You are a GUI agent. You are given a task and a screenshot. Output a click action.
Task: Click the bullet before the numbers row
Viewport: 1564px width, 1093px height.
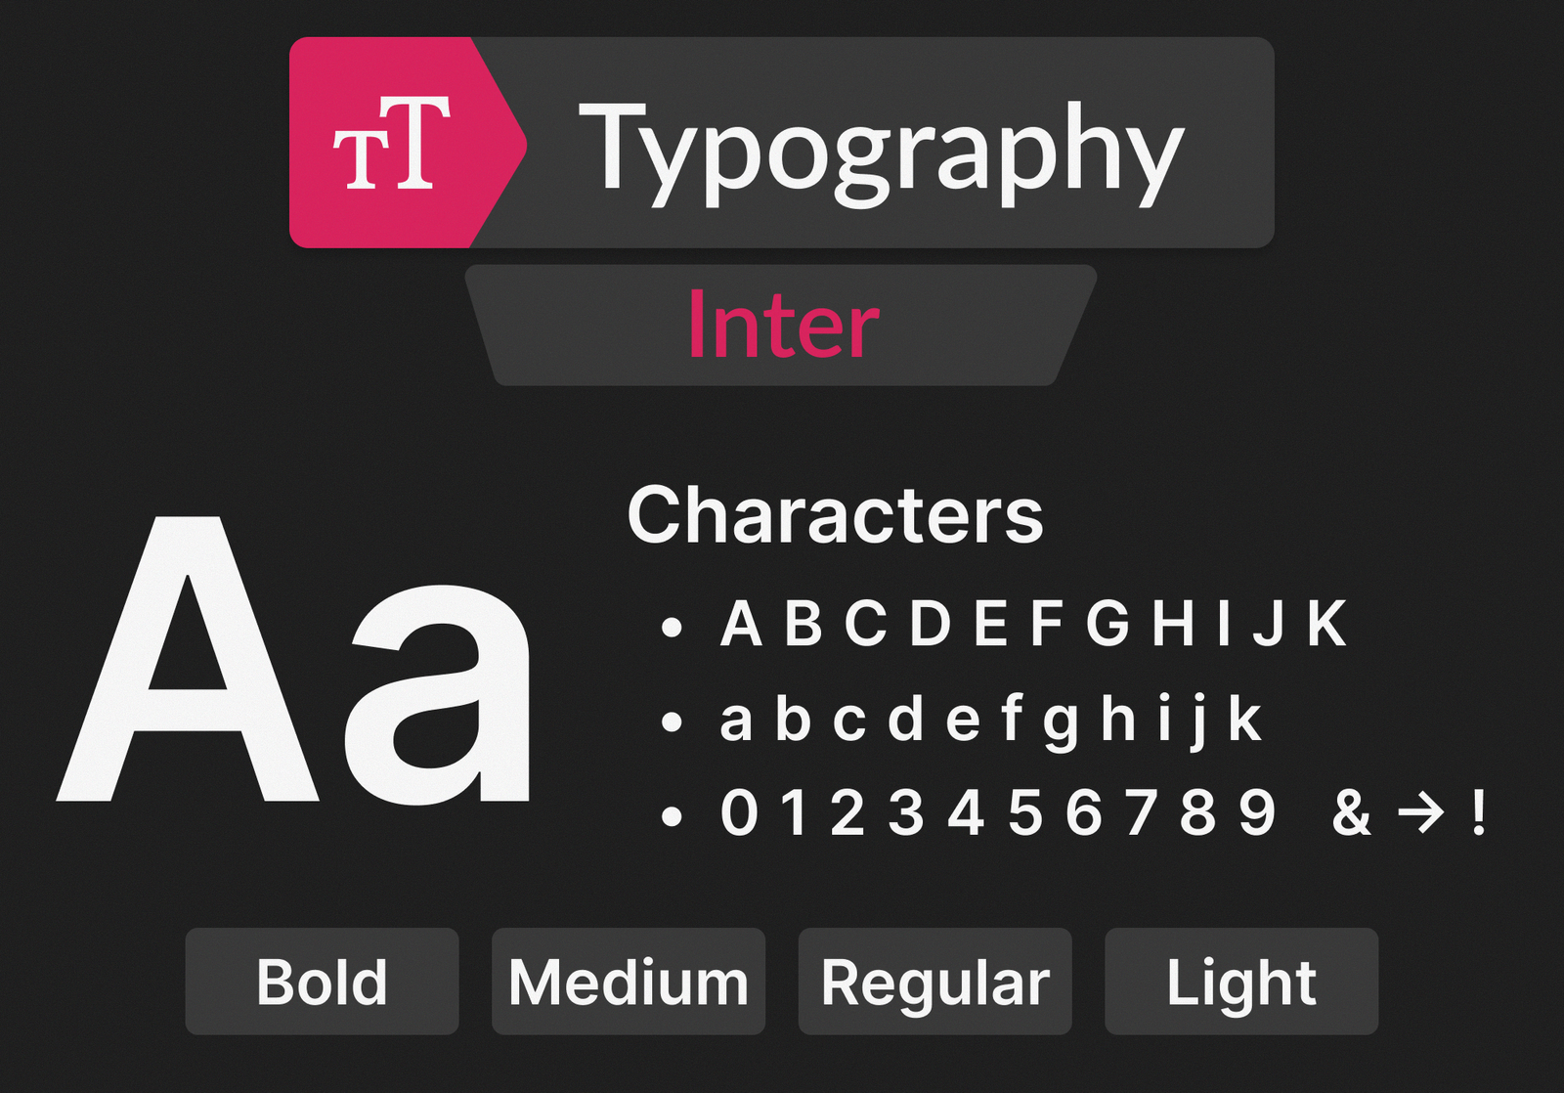[x=671, y=815]
